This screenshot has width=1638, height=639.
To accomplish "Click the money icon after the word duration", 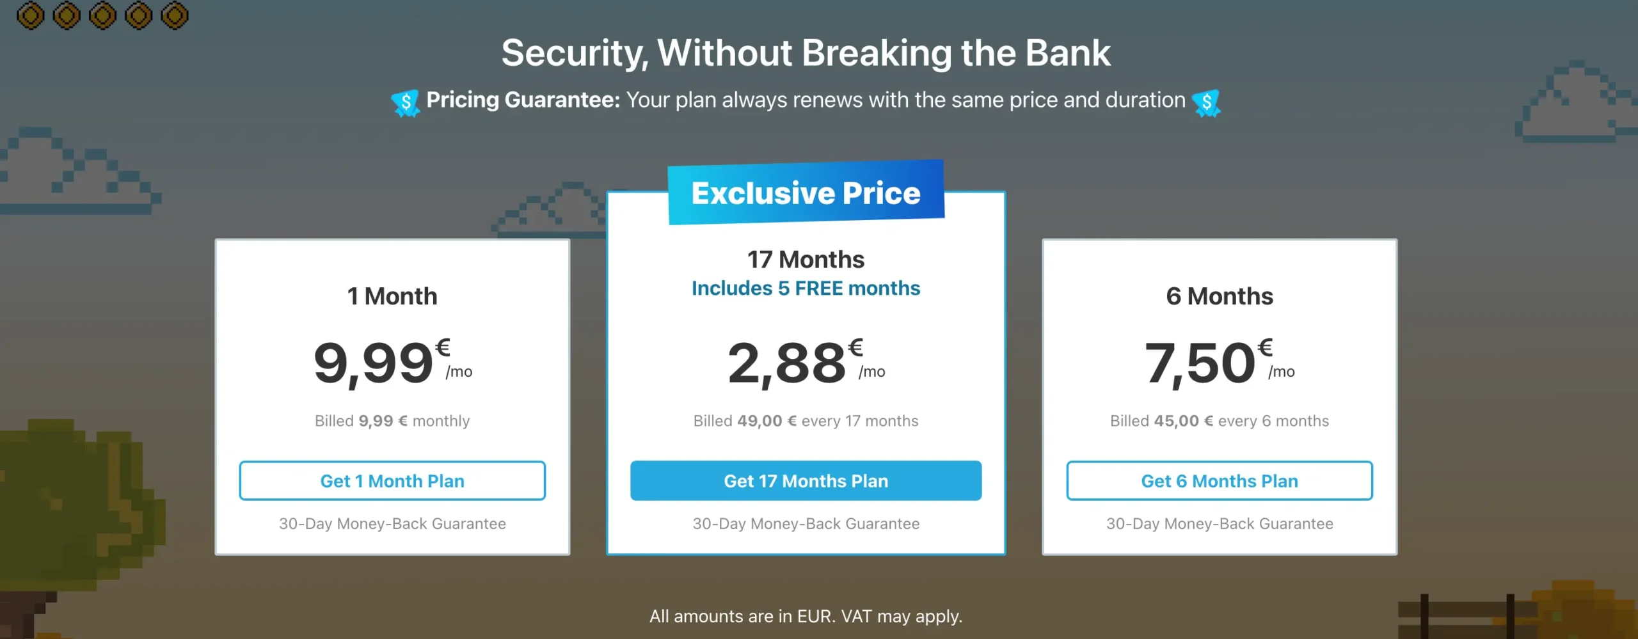I will tap(1206, 102).
